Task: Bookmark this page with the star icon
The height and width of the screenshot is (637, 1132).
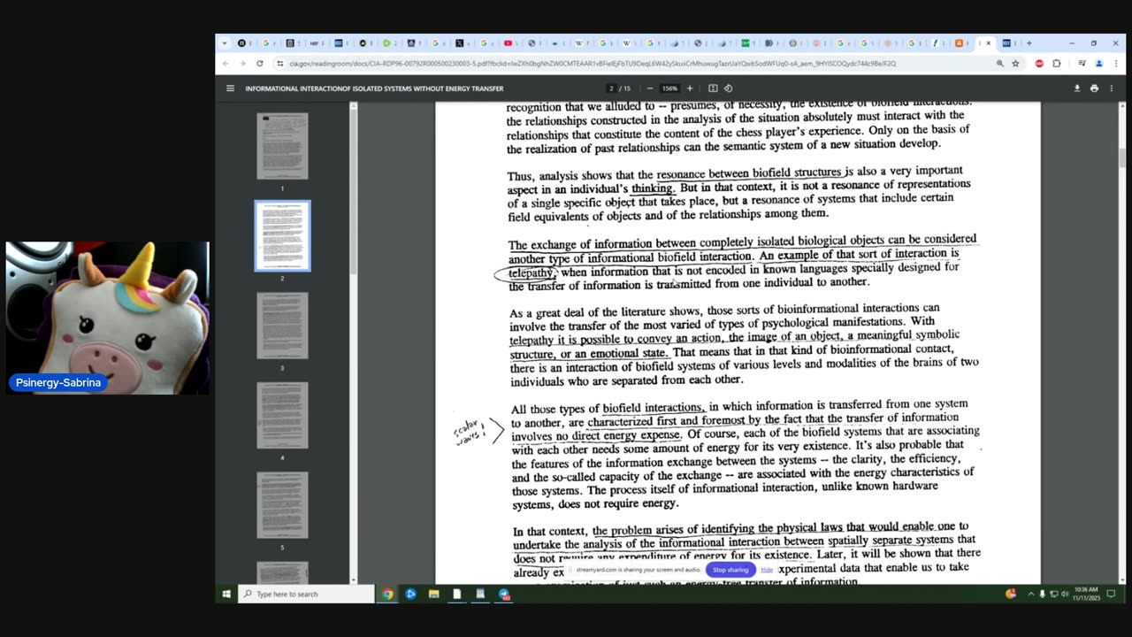Action: click(1015, 64)
